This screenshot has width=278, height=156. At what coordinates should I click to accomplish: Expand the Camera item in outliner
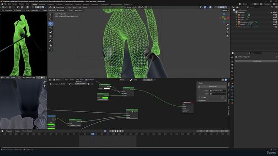(x=236, y=15)
